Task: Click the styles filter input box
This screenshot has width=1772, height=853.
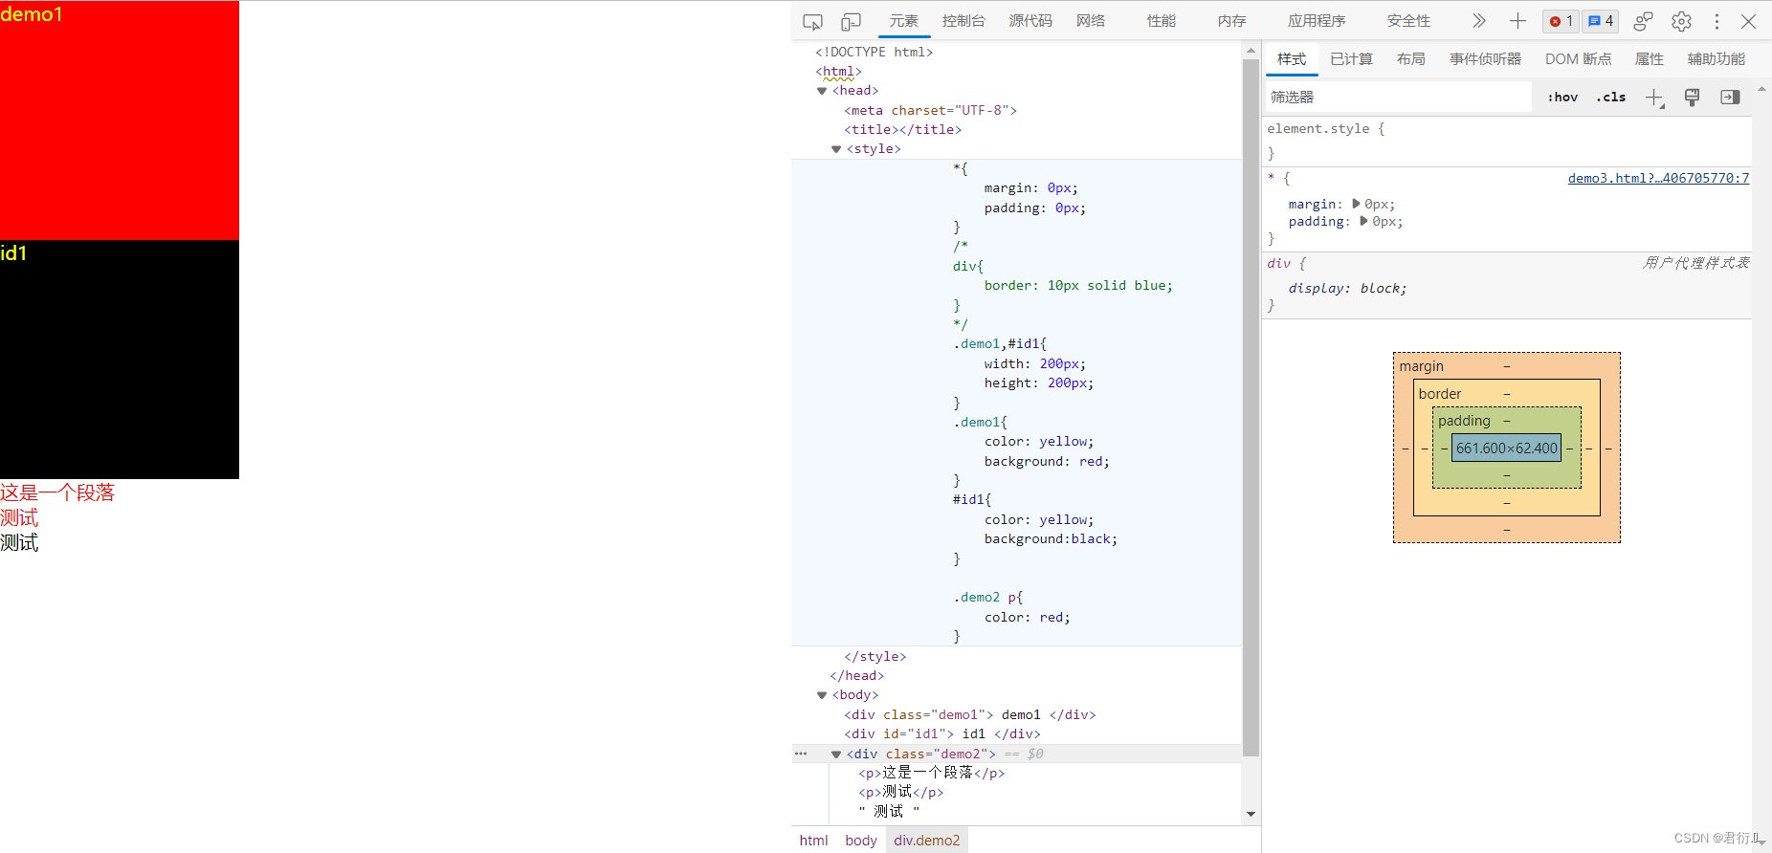Action: (1398, 98)
